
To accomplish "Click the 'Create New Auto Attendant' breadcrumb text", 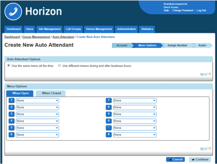I will [x=95, y=37].
